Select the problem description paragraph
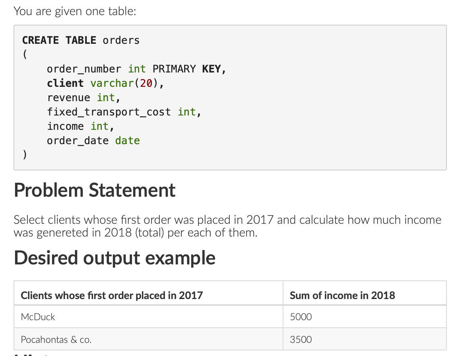The image size is (458, 356). coord(227,226)
